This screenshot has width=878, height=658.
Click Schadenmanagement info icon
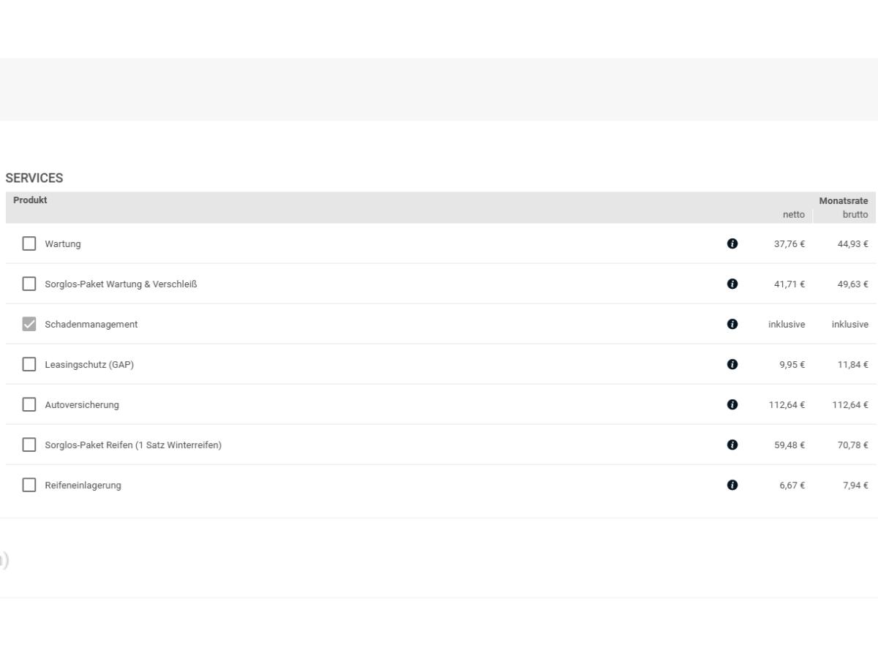click(x=732, y=324)
